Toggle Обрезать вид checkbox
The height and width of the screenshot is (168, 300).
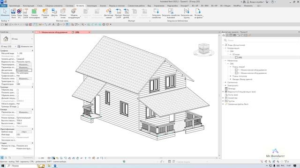click(18, 90)
